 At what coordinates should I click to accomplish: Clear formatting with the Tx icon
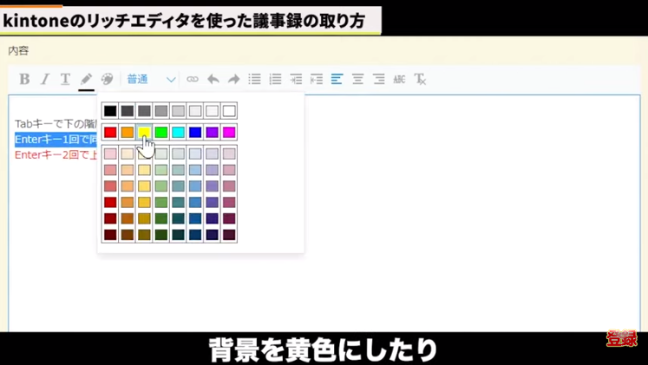pyautogui.click(x=421, y=79)
